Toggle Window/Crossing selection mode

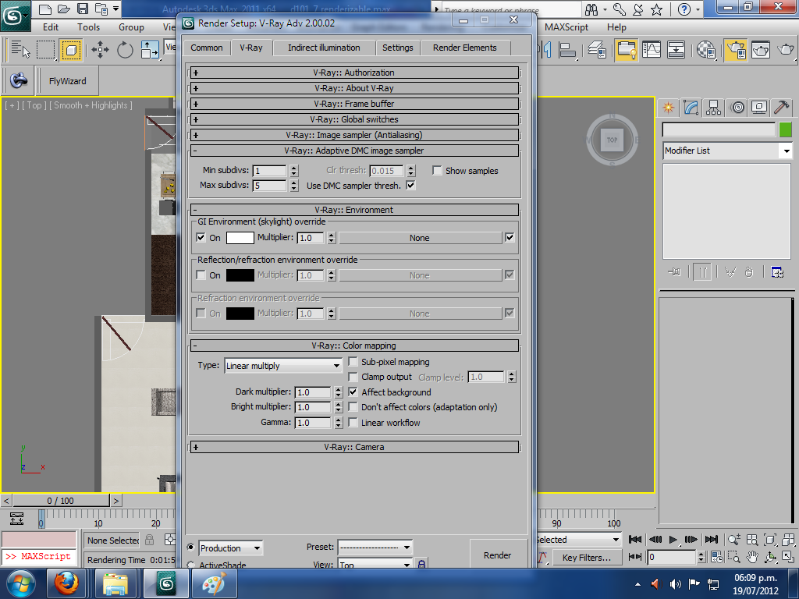71,50
